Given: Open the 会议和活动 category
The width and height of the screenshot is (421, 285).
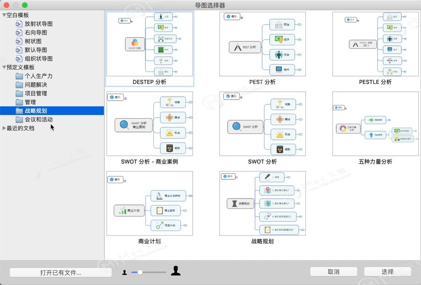Looking at the screenshot, I should (x=38, y=120).
